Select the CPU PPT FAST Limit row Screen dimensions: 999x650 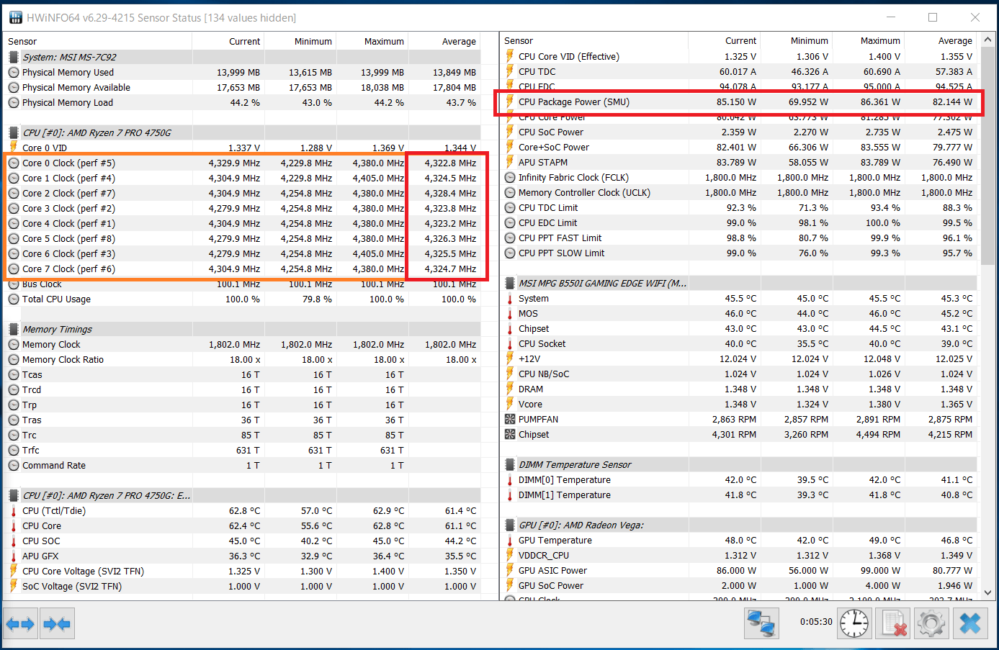point(739,238)
